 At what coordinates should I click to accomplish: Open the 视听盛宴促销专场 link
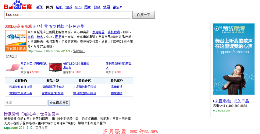[53, 87]
